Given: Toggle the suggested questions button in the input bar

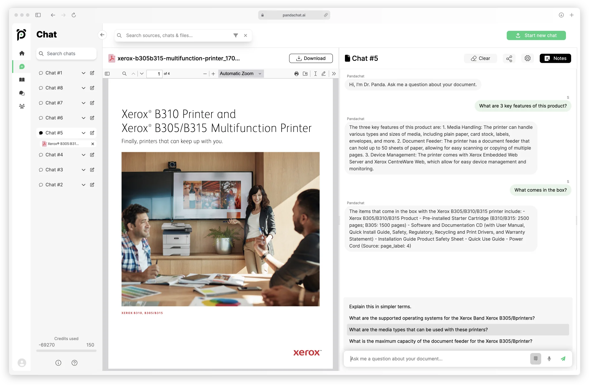Looking at the screenshot, I should tap(536, 359).
